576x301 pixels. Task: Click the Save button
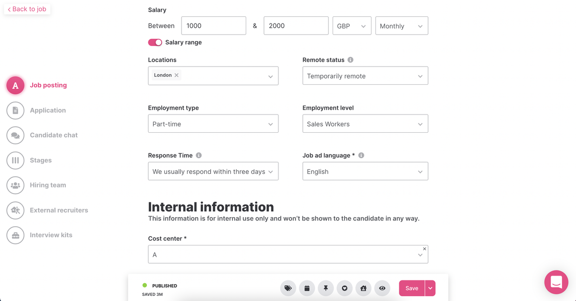(411, 288)
